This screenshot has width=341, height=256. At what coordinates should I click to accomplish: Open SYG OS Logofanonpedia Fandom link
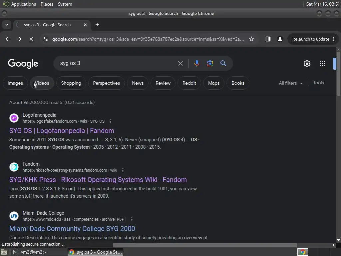62,131
